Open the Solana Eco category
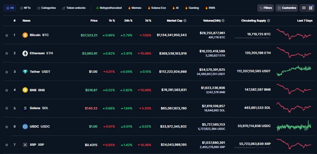The width and height of the screenshot is (317, 154). (157, 8)
